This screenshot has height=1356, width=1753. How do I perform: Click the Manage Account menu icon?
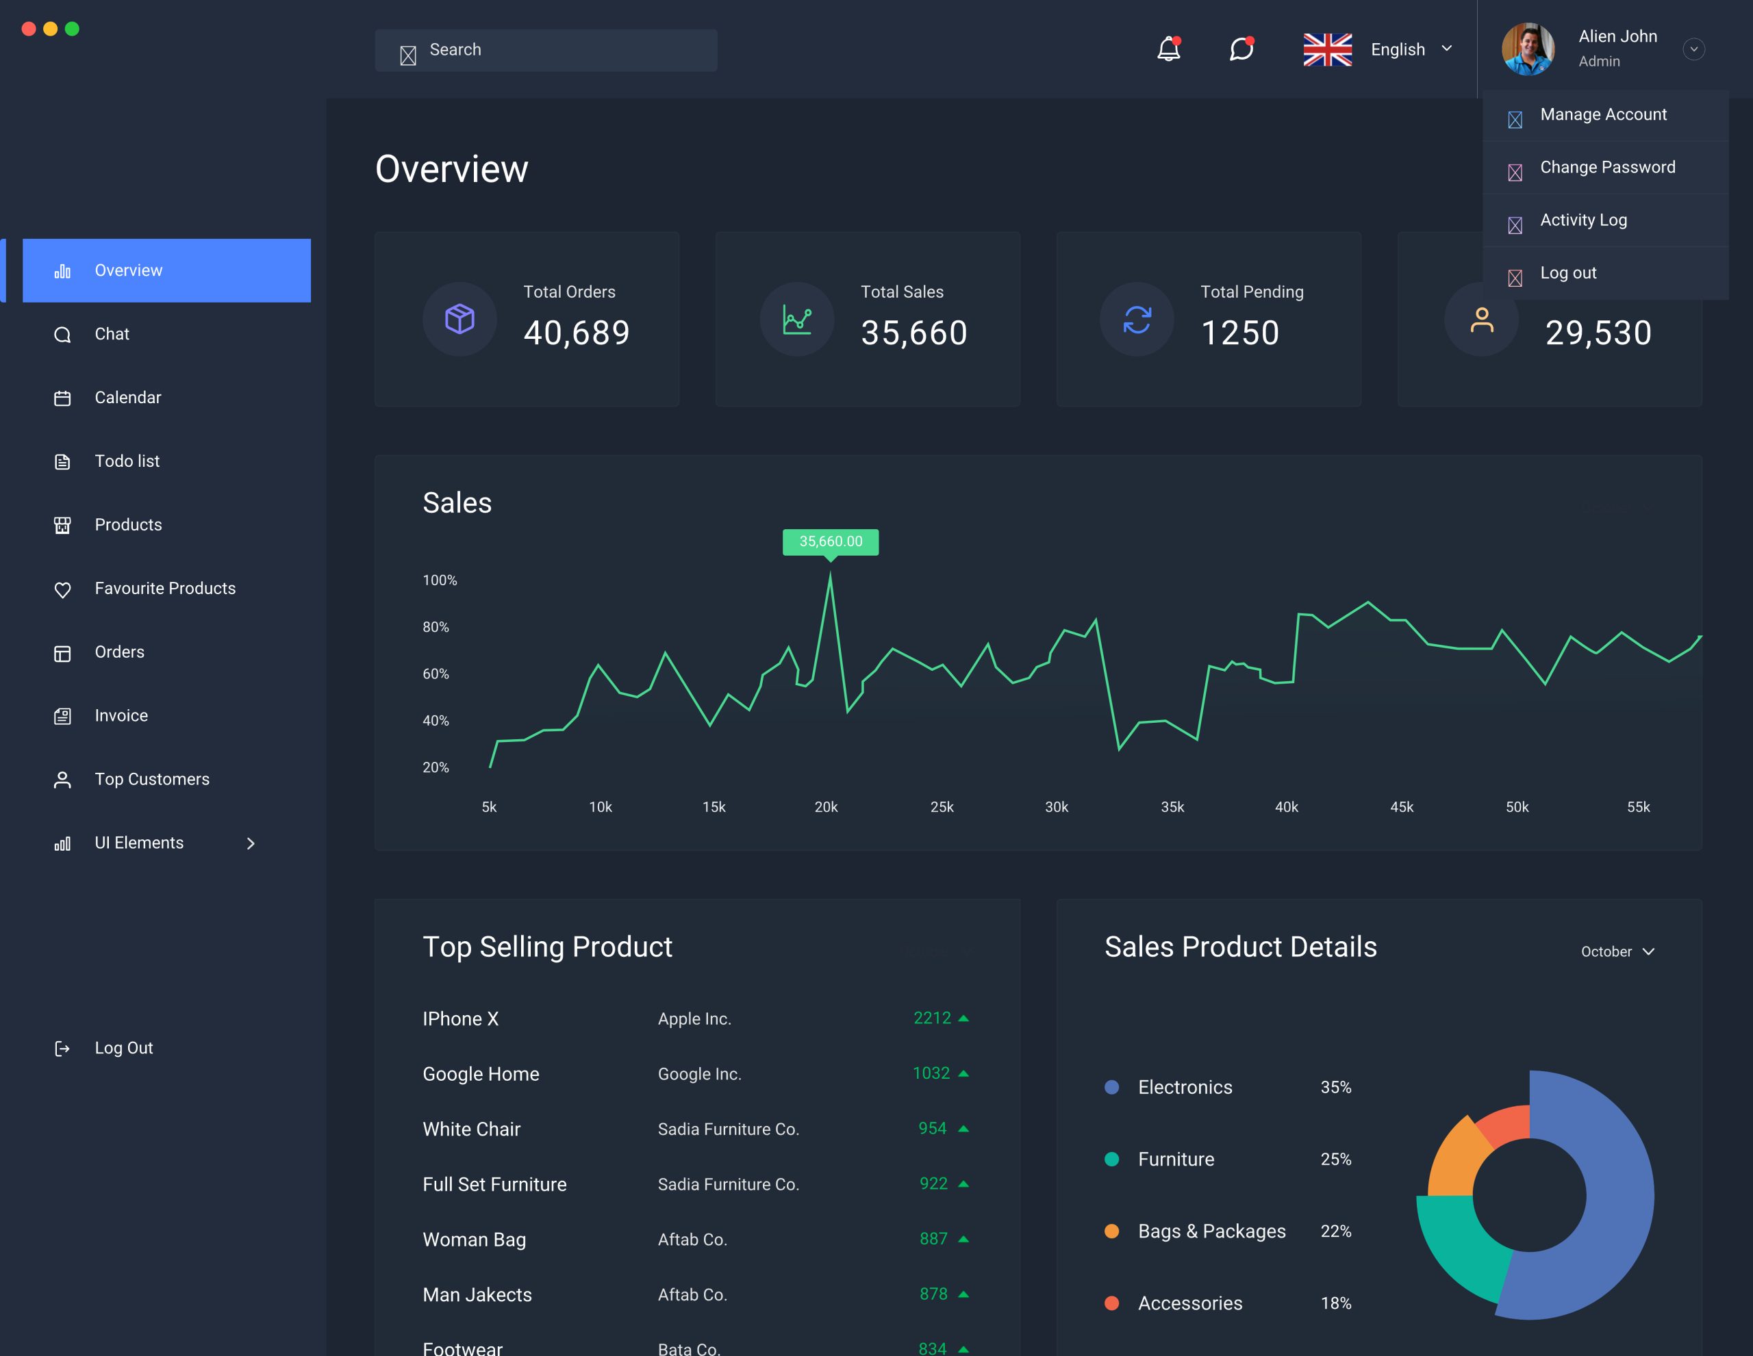[x=1515, y=120]
